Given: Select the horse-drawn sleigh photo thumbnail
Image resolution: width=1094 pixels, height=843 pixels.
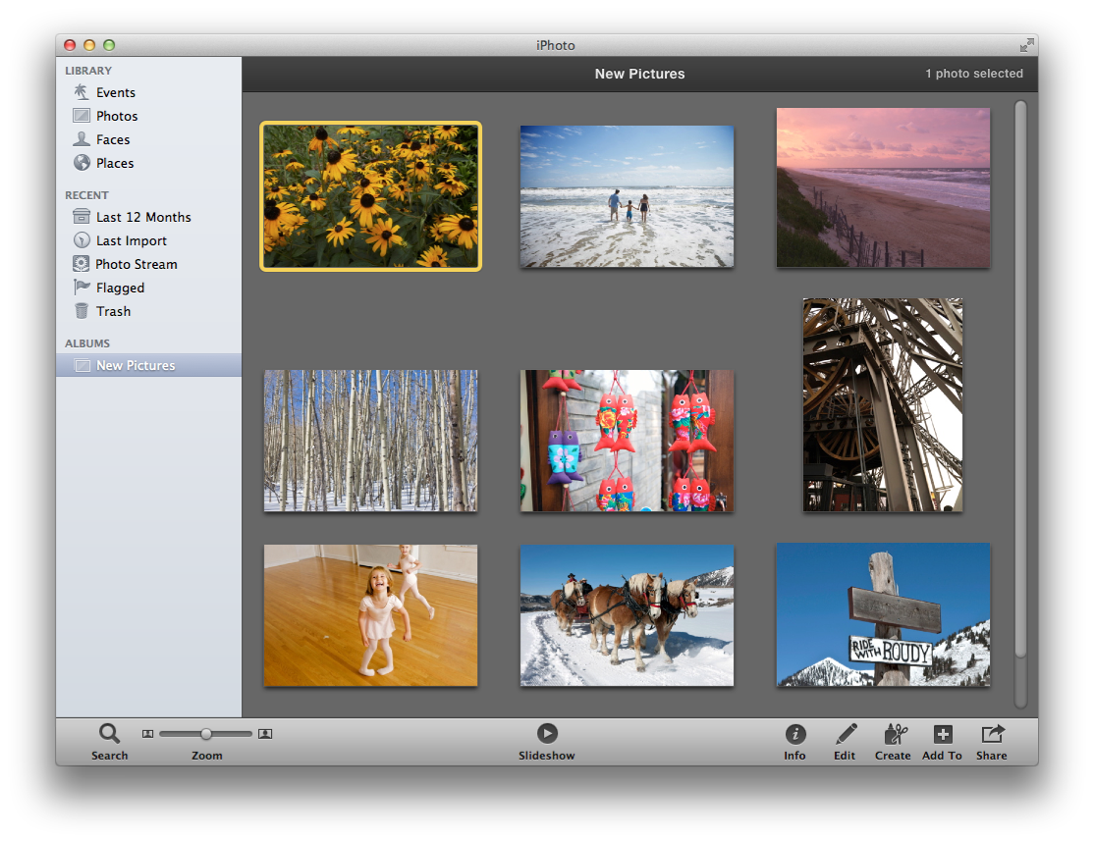Looking at the screenshot, I should 627,615.
